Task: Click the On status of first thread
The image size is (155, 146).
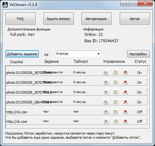Action: pyautogui.click(x=139, y=73)
